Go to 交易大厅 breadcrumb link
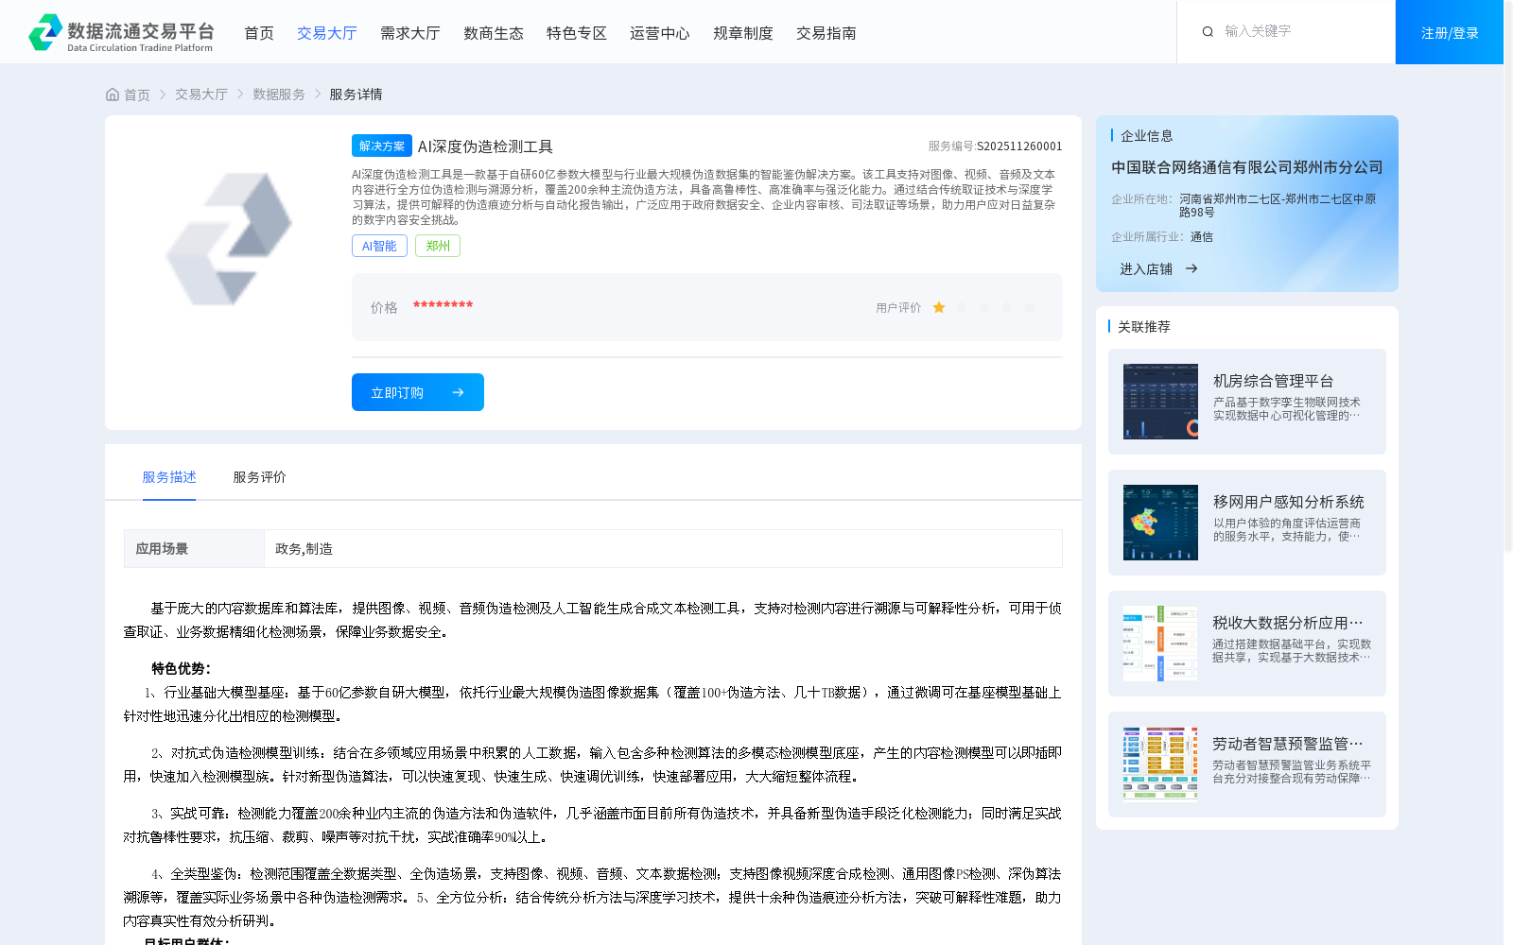This screenshot has height=945, width=1513. pos(201,94)
